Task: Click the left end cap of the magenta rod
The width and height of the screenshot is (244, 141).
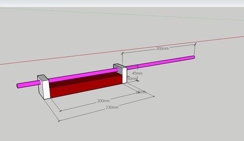Action: [x=17, y=86]
